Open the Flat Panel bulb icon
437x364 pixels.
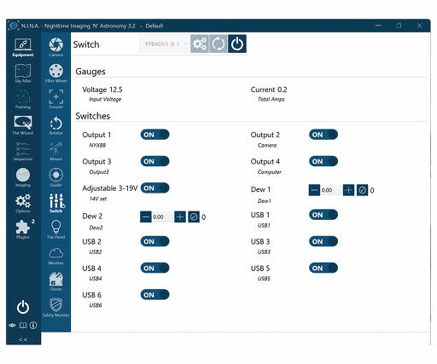coord(55,229)
